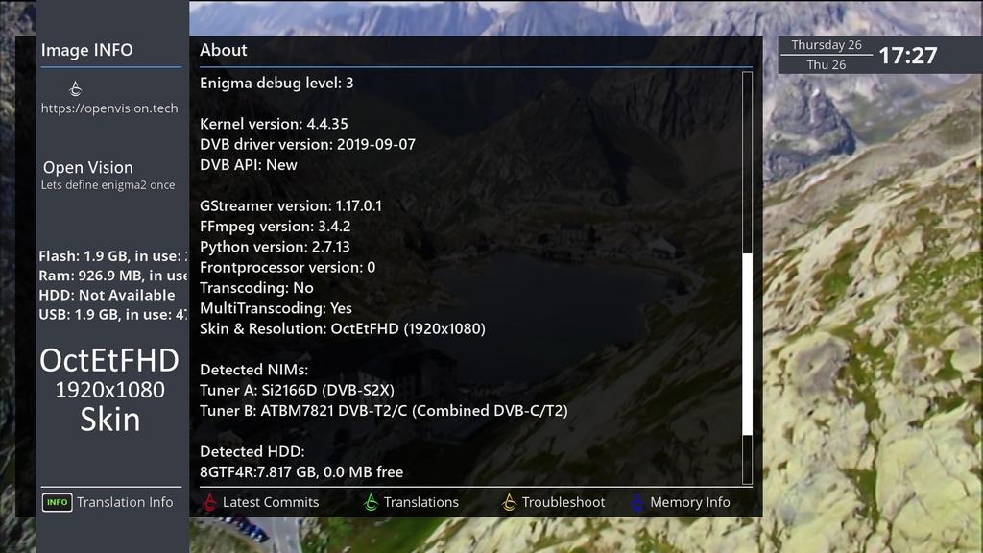983x553 pixels.
Task: Open Translation Info
Action: 125,502
